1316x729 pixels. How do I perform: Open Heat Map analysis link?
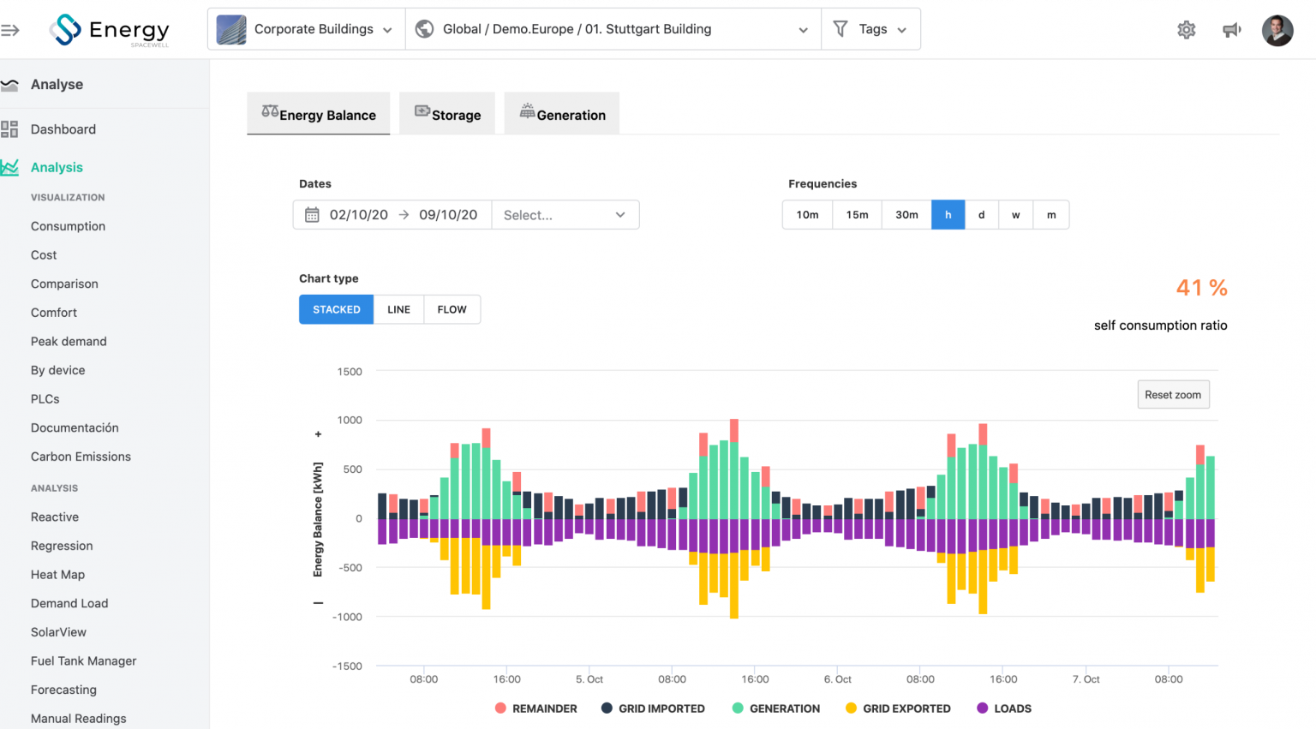pyautogui.click(x=57, y=575)
